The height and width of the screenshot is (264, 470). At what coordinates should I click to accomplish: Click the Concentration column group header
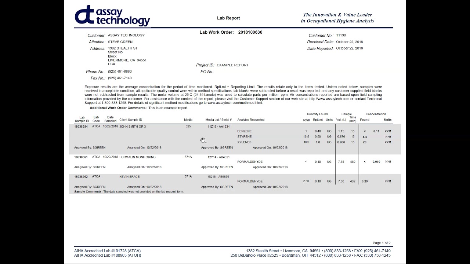376,114
